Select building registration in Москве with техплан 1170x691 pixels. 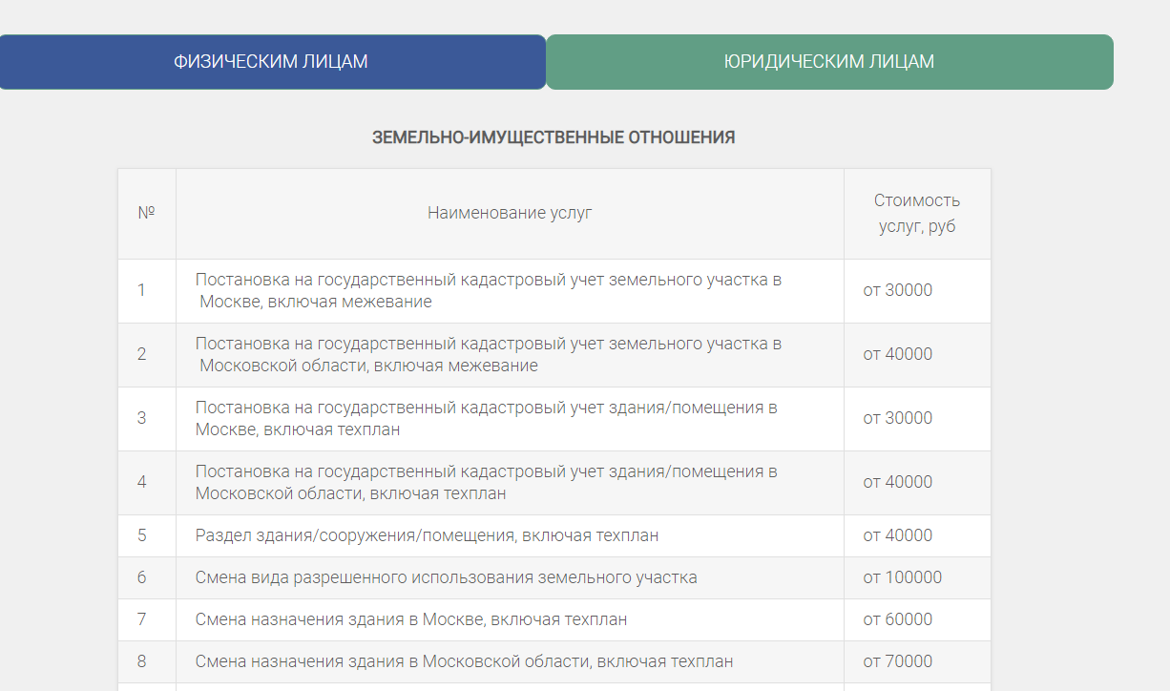coord(486,418)
